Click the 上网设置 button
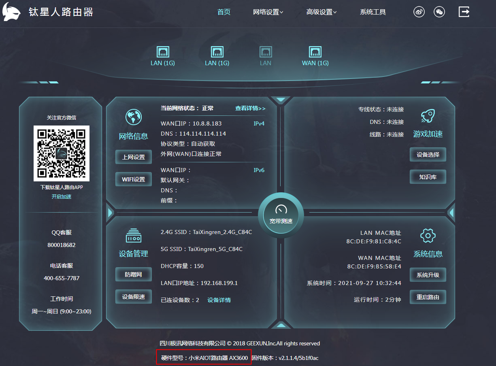The height and width of the screenshot is (366, 496). point(133,157)
